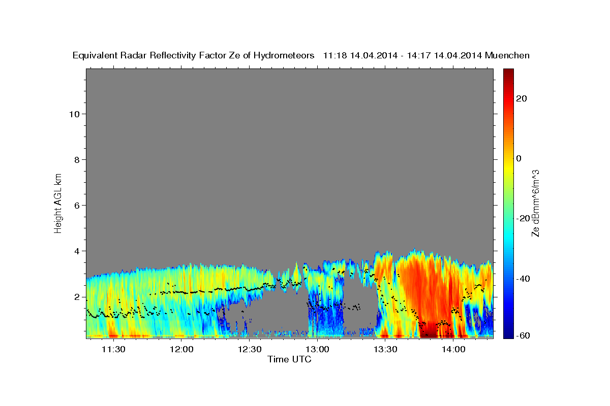Click the 'Ze dBmm^6/m^3' colorbar label
The image size is (610, 406).
535,203
